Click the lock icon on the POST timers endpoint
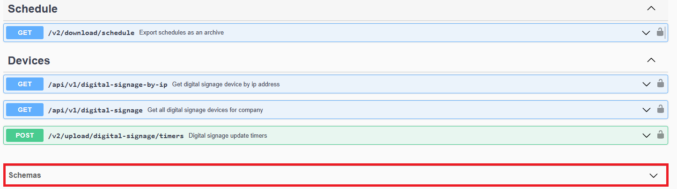 pos(660,135)
